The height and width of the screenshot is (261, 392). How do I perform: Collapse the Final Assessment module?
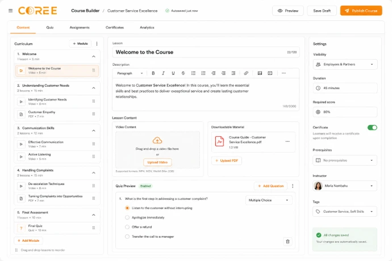(94, 215)
